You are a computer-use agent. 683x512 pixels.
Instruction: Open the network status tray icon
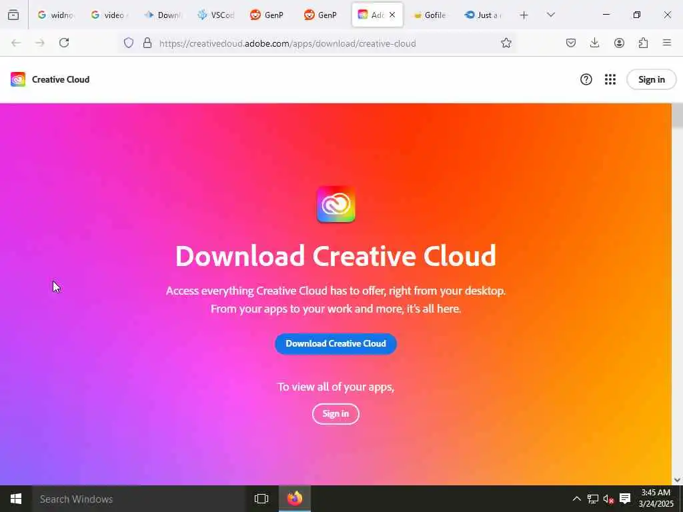[x=592, y=499]
